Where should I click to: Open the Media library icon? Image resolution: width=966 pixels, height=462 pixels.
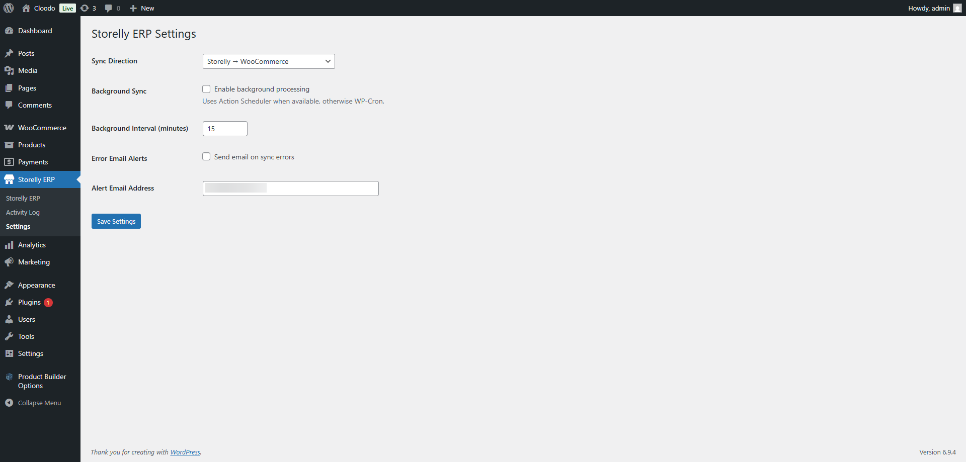[x=10, y=70]
